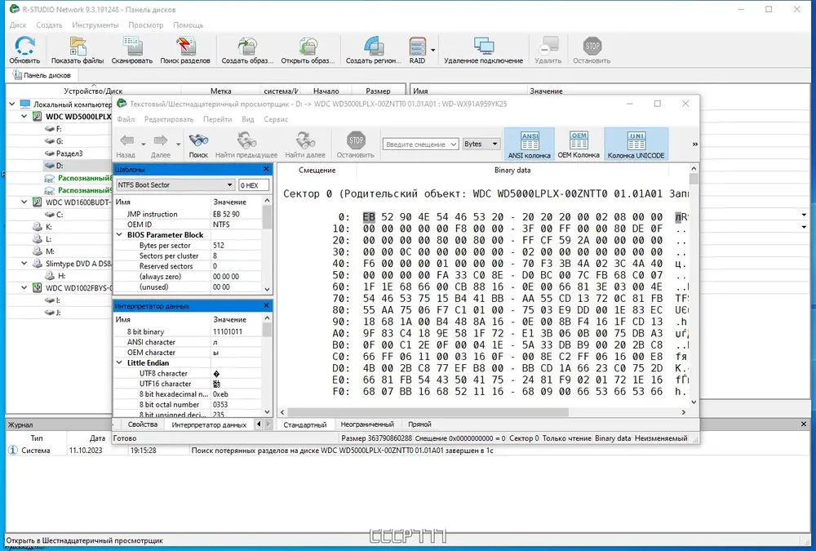Open Показать файлы toolbar icon
This screenshot has width=816, height=551.
(78, 47)
